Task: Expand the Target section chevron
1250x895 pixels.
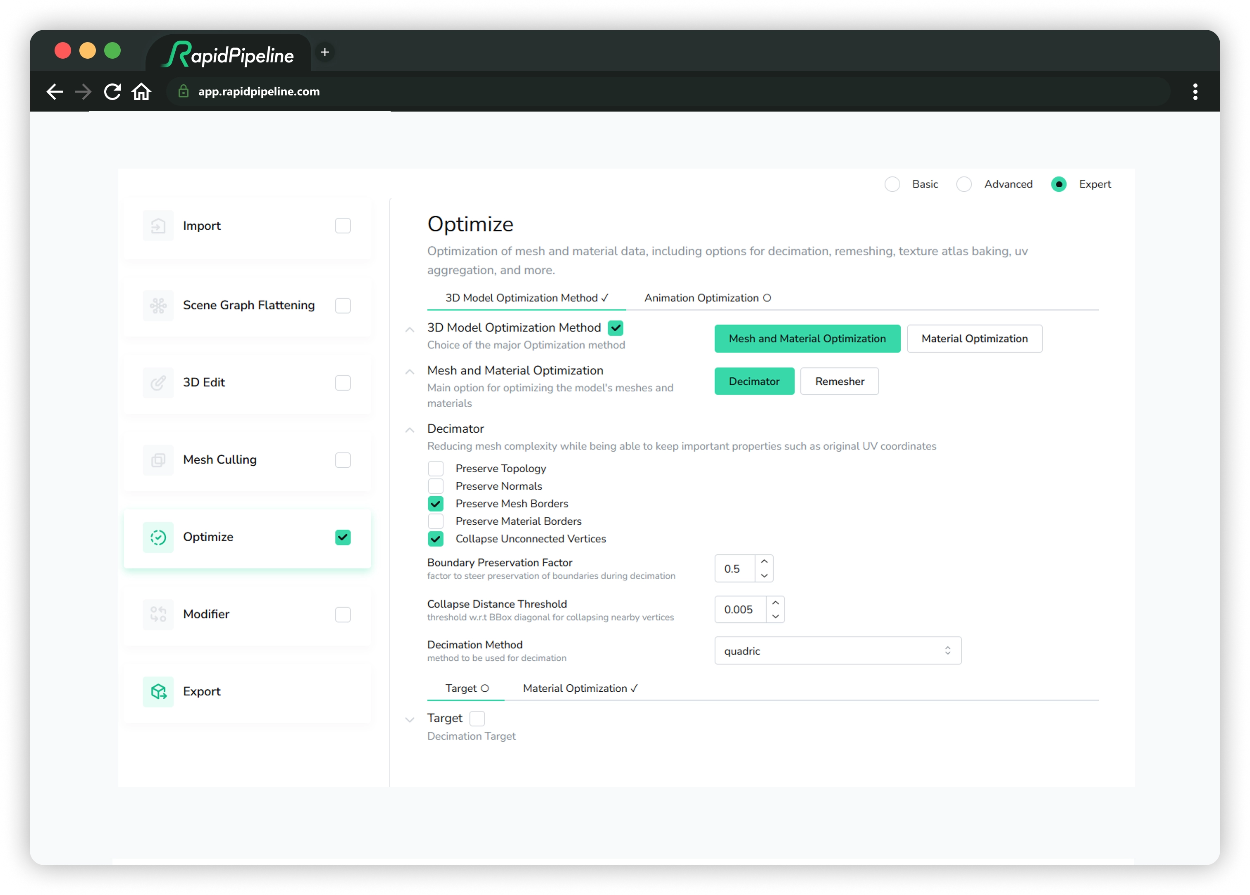Action: pos(410,720)
